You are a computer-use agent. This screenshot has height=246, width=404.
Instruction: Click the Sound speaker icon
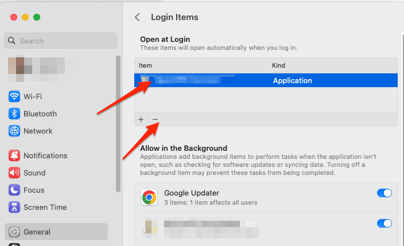14,173
